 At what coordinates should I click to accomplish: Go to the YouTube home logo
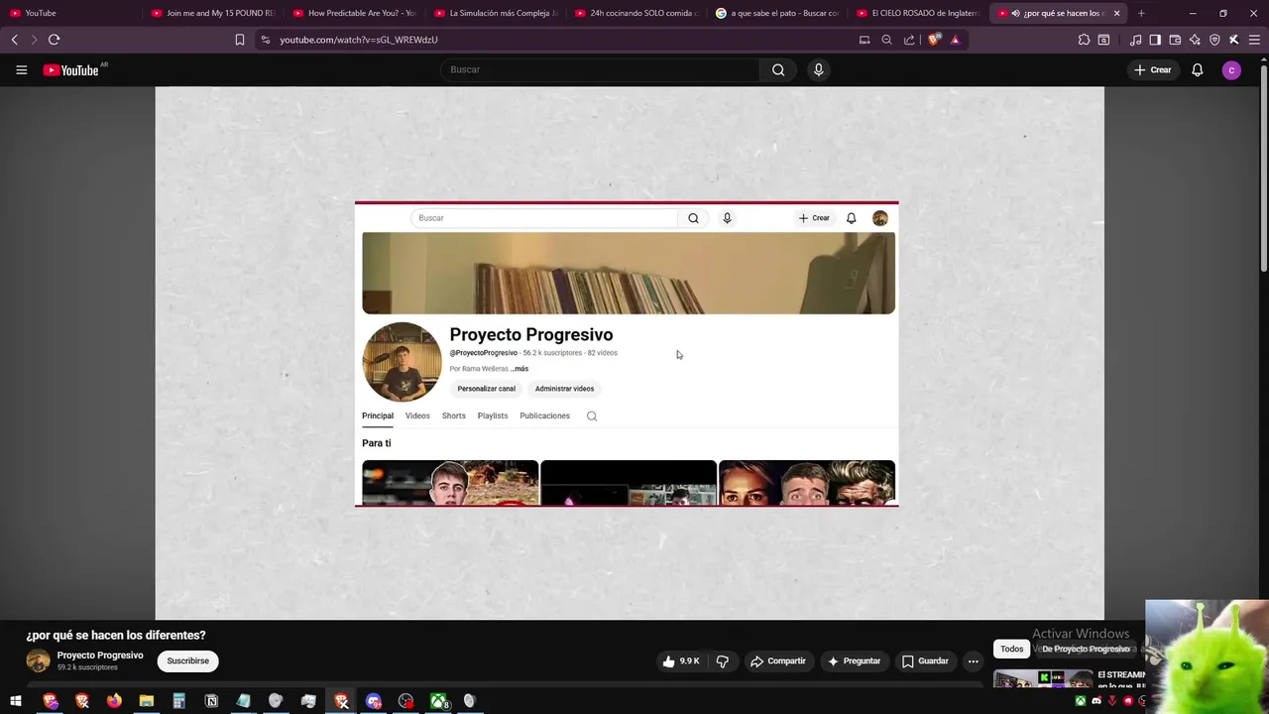pyautogui.click(x=71, y=70)
